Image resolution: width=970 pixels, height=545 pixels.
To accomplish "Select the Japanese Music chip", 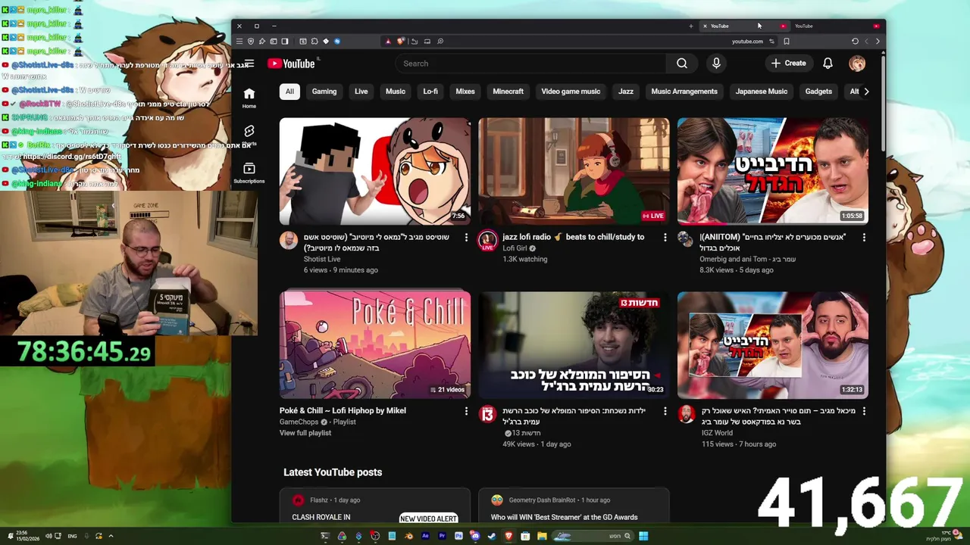I will click(762, 92).
